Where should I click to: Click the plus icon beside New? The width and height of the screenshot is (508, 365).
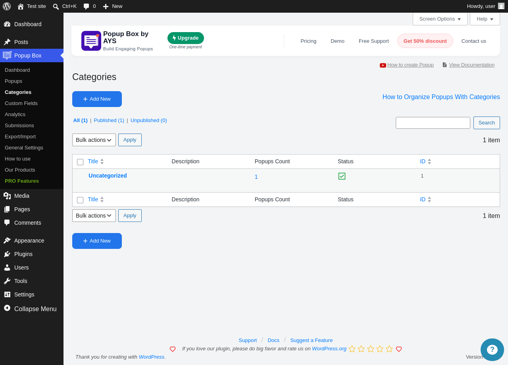106,6
